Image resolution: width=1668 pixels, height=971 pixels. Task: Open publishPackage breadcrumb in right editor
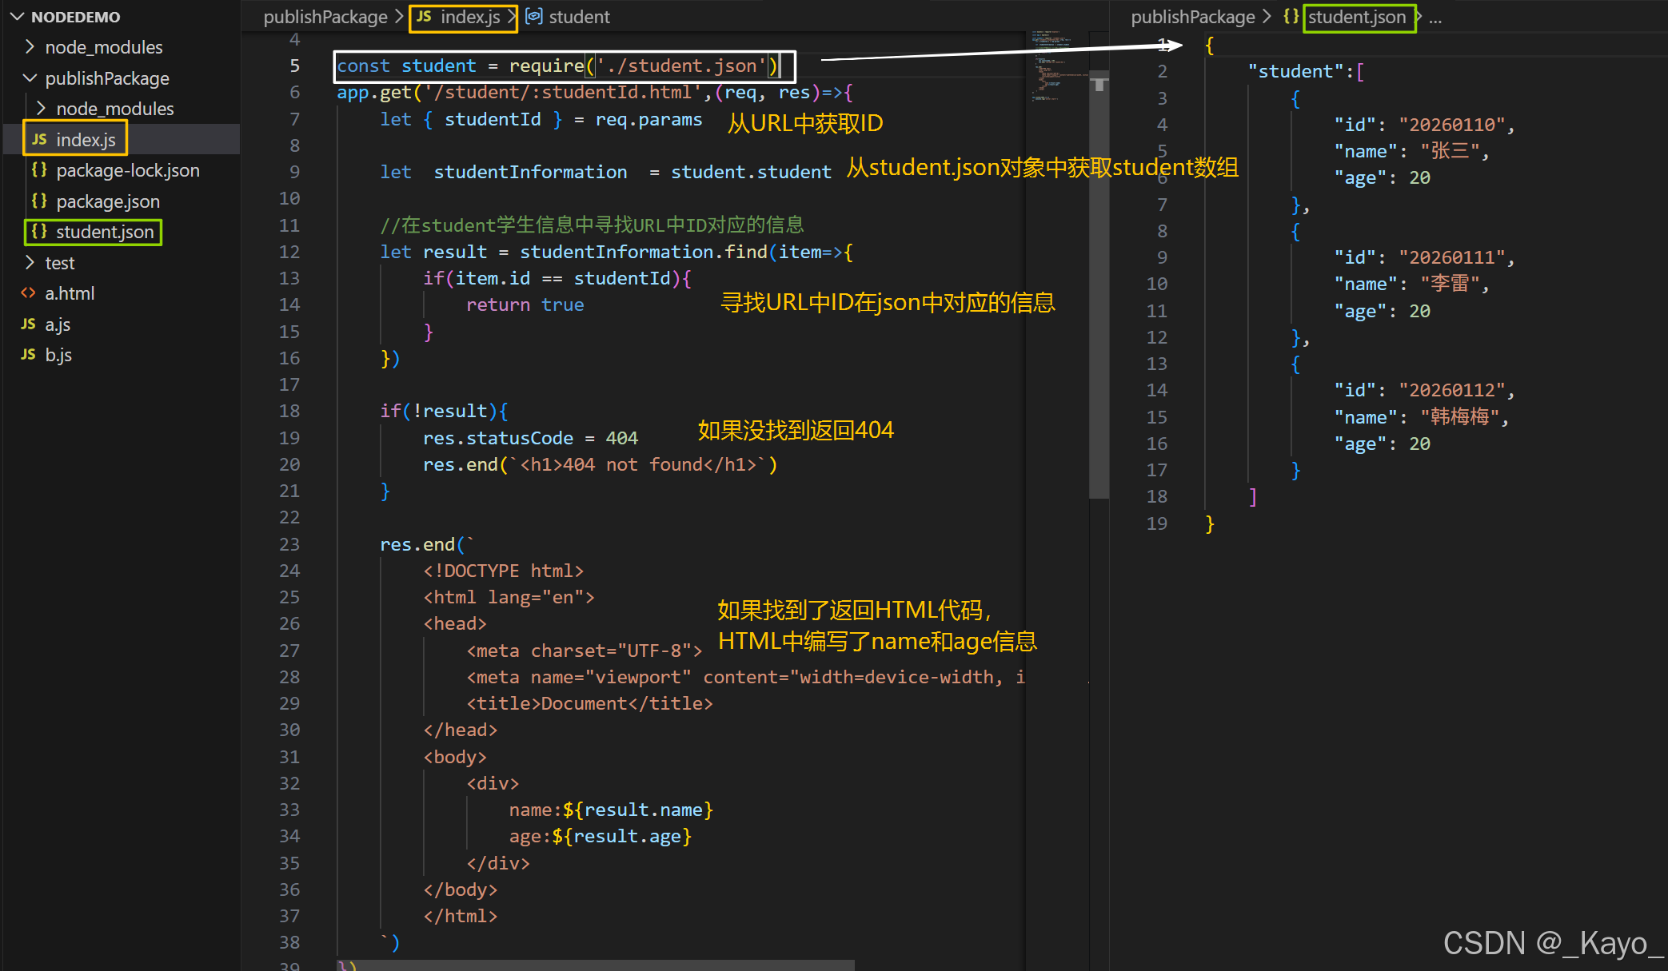pos(1192,17)
